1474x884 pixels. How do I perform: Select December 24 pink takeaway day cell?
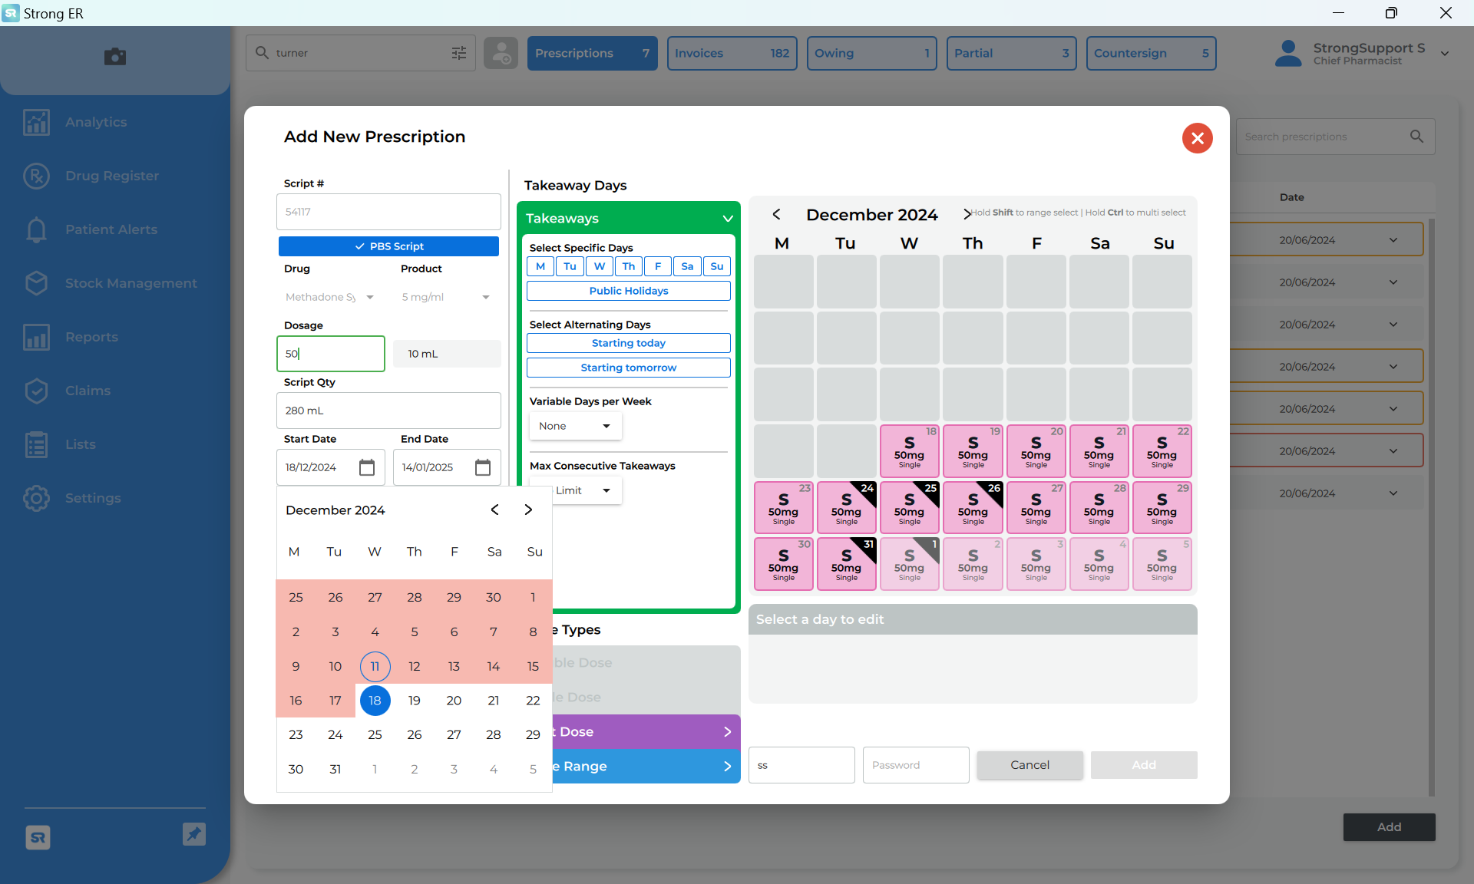coord(846,507)
